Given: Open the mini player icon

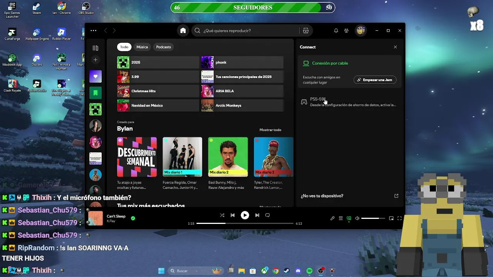Looking at the screenshot, I should point(391,218).
